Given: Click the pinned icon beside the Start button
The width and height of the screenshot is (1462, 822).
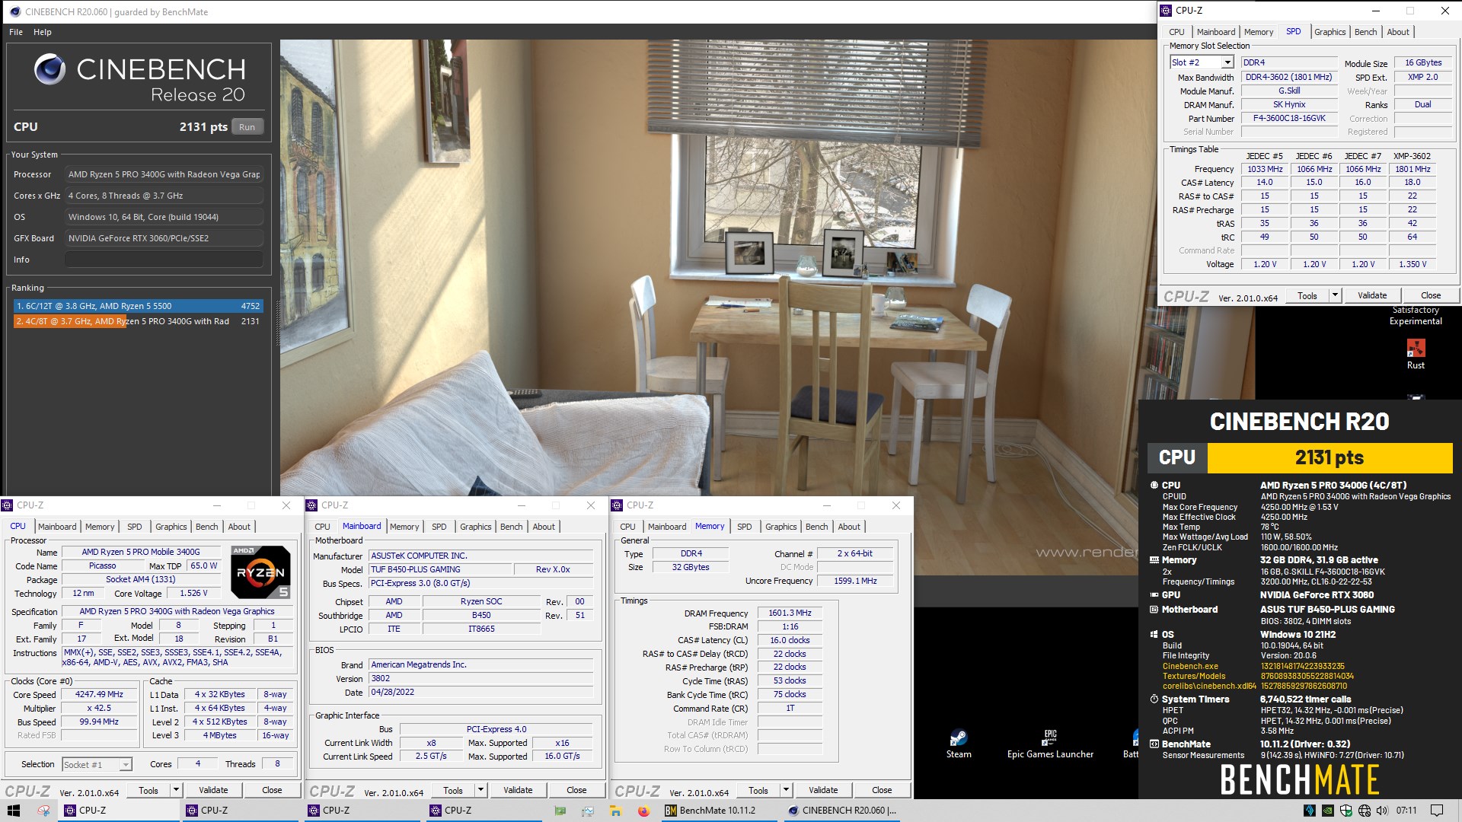Looking at the screenshot, I should coord(43,811).
